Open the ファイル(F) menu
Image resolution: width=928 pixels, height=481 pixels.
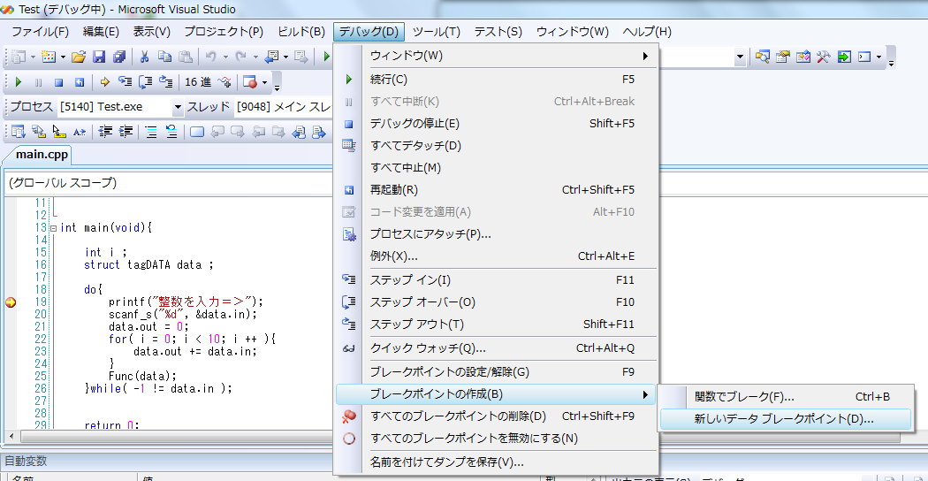(41, 32)
